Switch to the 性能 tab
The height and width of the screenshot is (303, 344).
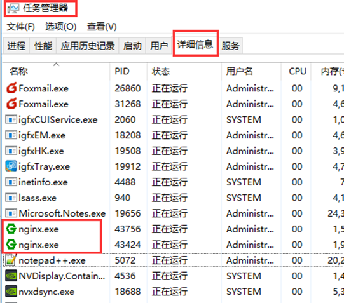pos(43,46)
